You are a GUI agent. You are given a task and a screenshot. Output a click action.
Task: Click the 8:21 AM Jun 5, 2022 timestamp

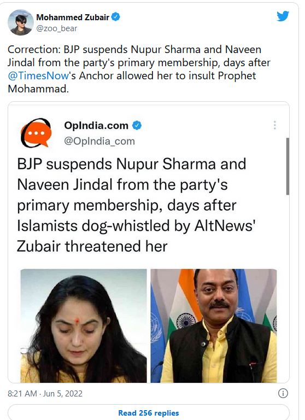point(45,394)
